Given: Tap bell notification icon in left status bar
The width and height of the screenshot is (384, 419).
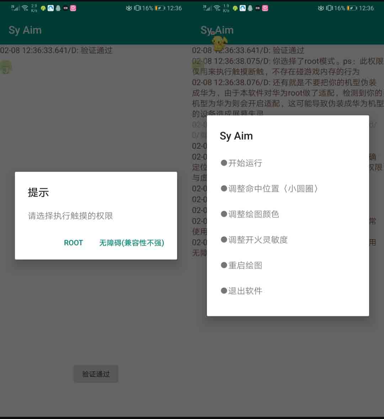Looking at the screenshot, I should pos(58,8).
